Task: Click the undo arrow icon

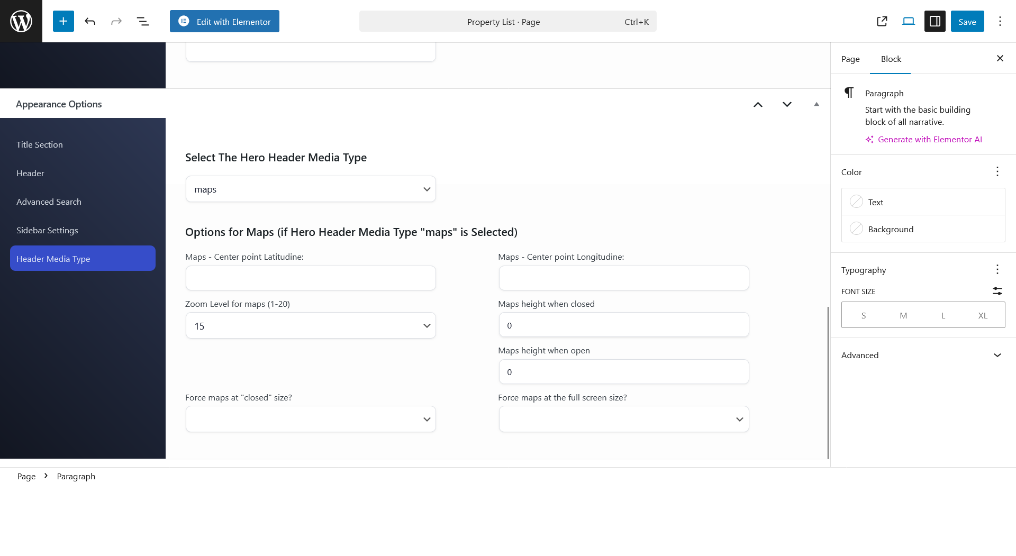Action: click(x=90, y=21)
